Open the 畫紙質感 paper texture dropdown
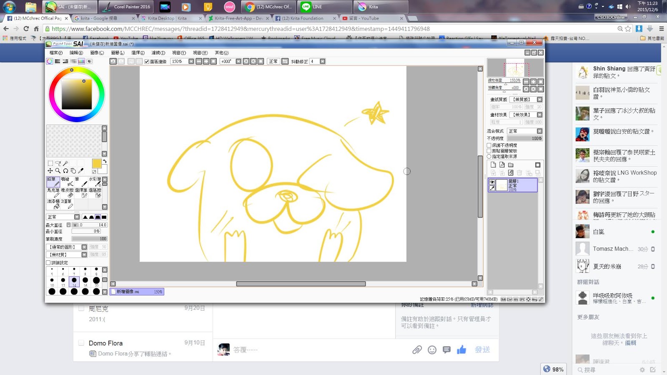 539,100
